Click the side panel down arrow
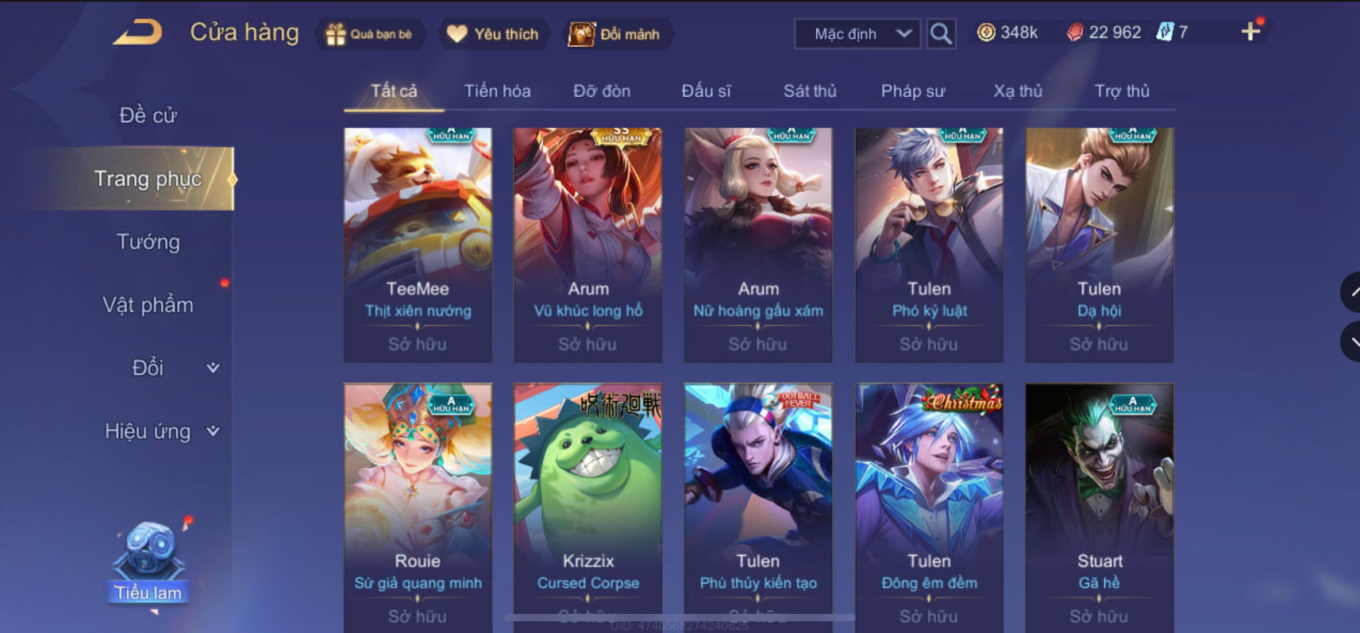Image resolution: width=1360 pixels, height=633 pixels. pos(1351,342)
